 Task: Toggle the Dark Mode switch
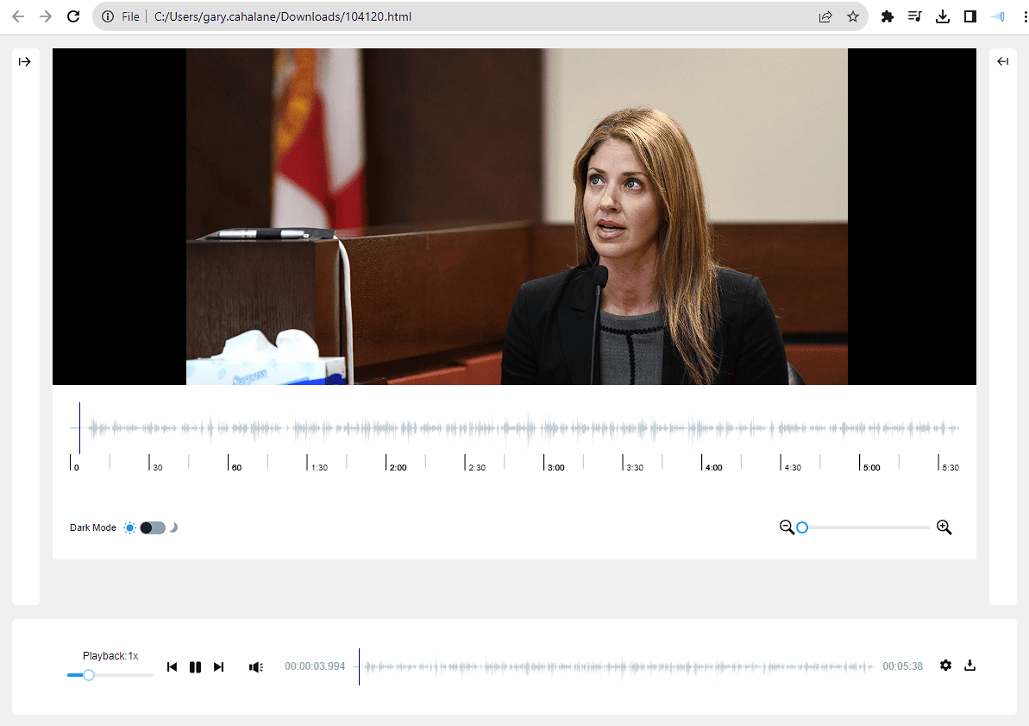(153, 527)
